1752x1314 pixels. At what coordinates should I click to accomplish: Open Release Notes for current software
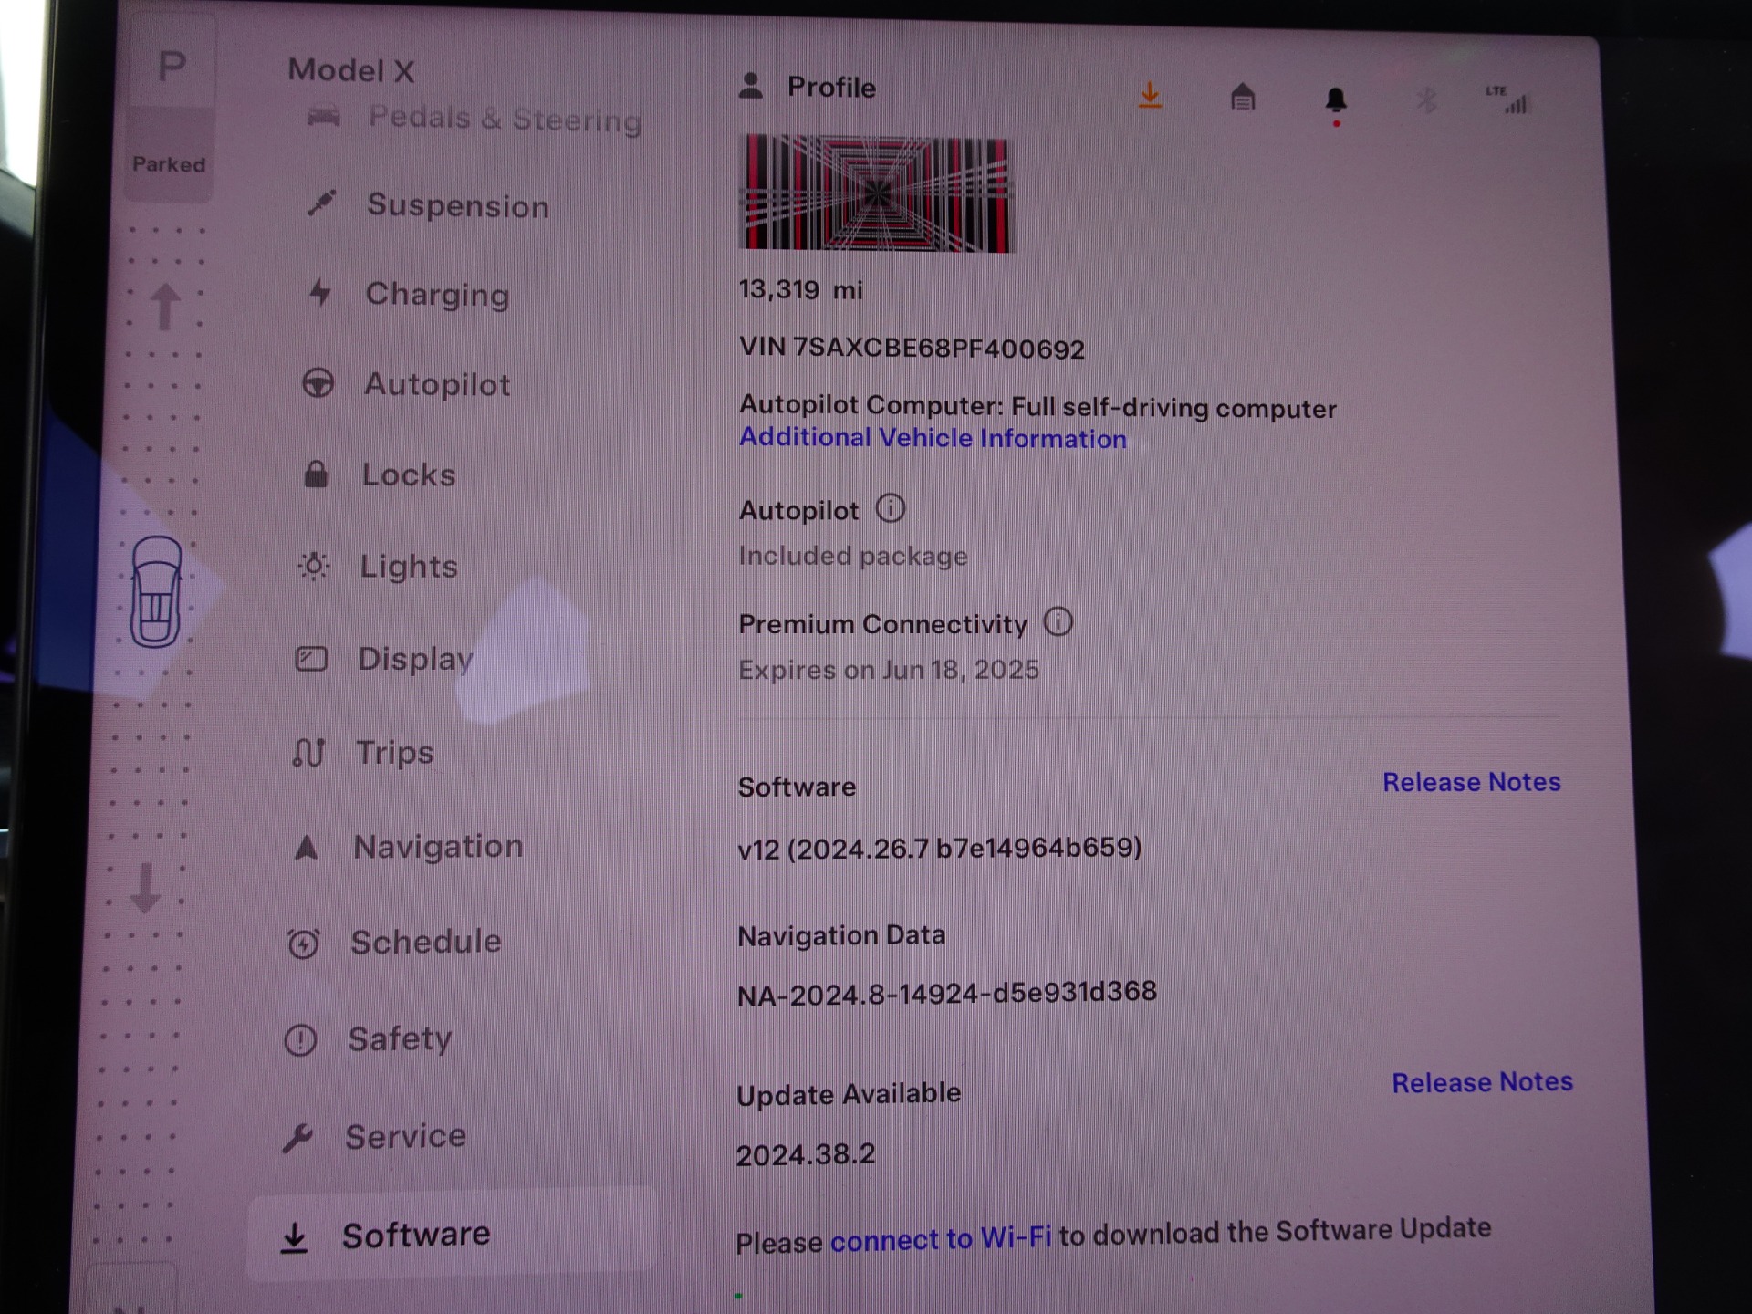pos(1471,782)
